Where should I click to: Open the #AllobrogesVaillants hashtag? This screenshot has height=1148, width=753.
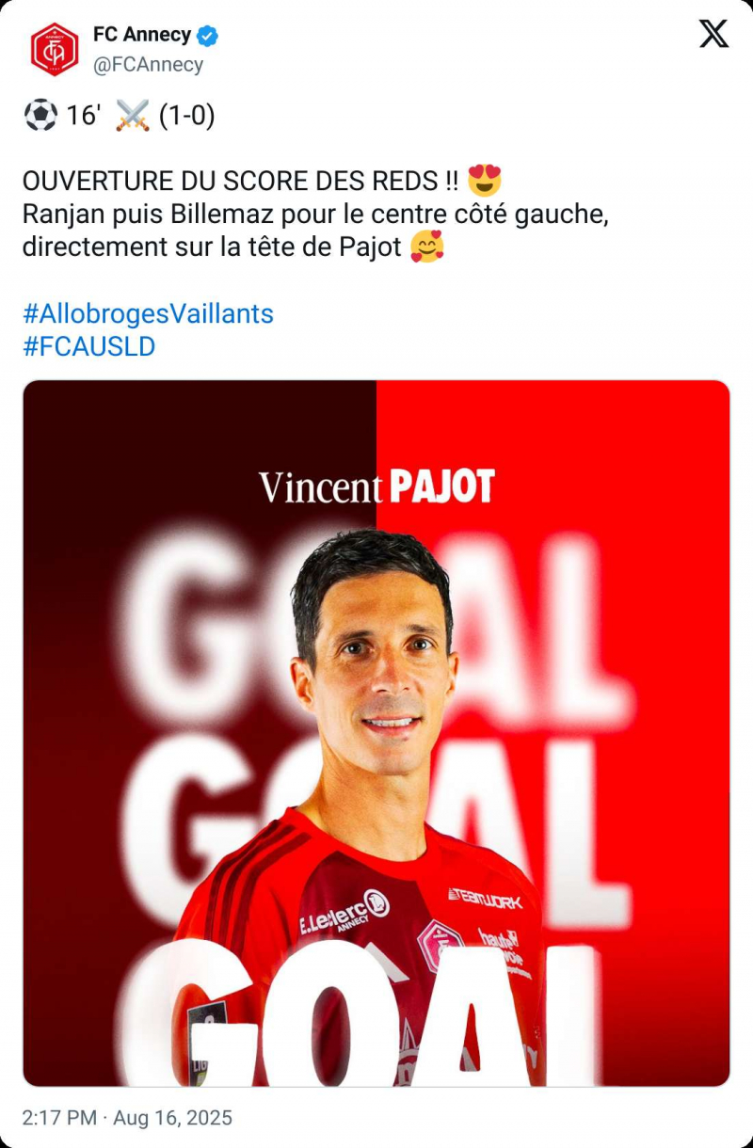(x=148, y=313)
